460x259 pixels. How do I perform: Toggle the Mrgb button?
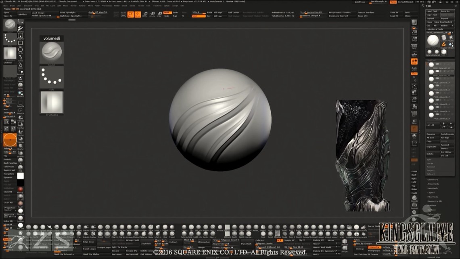(x=166, y=16)
